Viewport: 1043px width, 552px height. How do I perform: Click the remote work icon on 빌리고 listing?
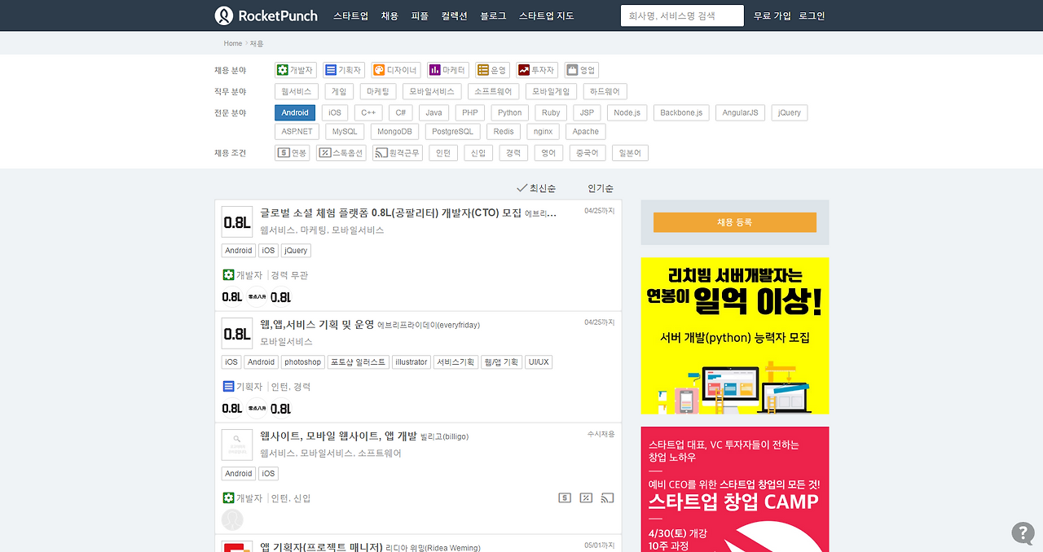coord(607,497)
